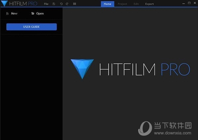Switch to the Edit tab
The width and height of the screenshot is (198, 140).
pos(136,4)
